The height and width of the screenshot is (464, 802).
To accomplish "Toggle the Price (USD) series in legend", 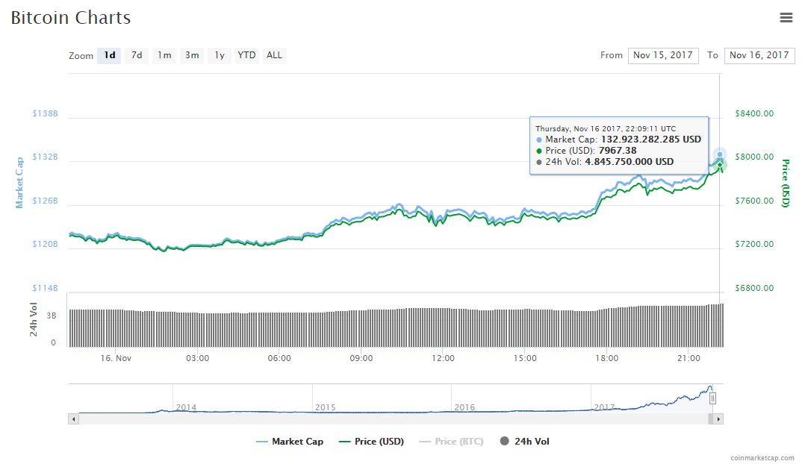I will [x=371, y=441].
